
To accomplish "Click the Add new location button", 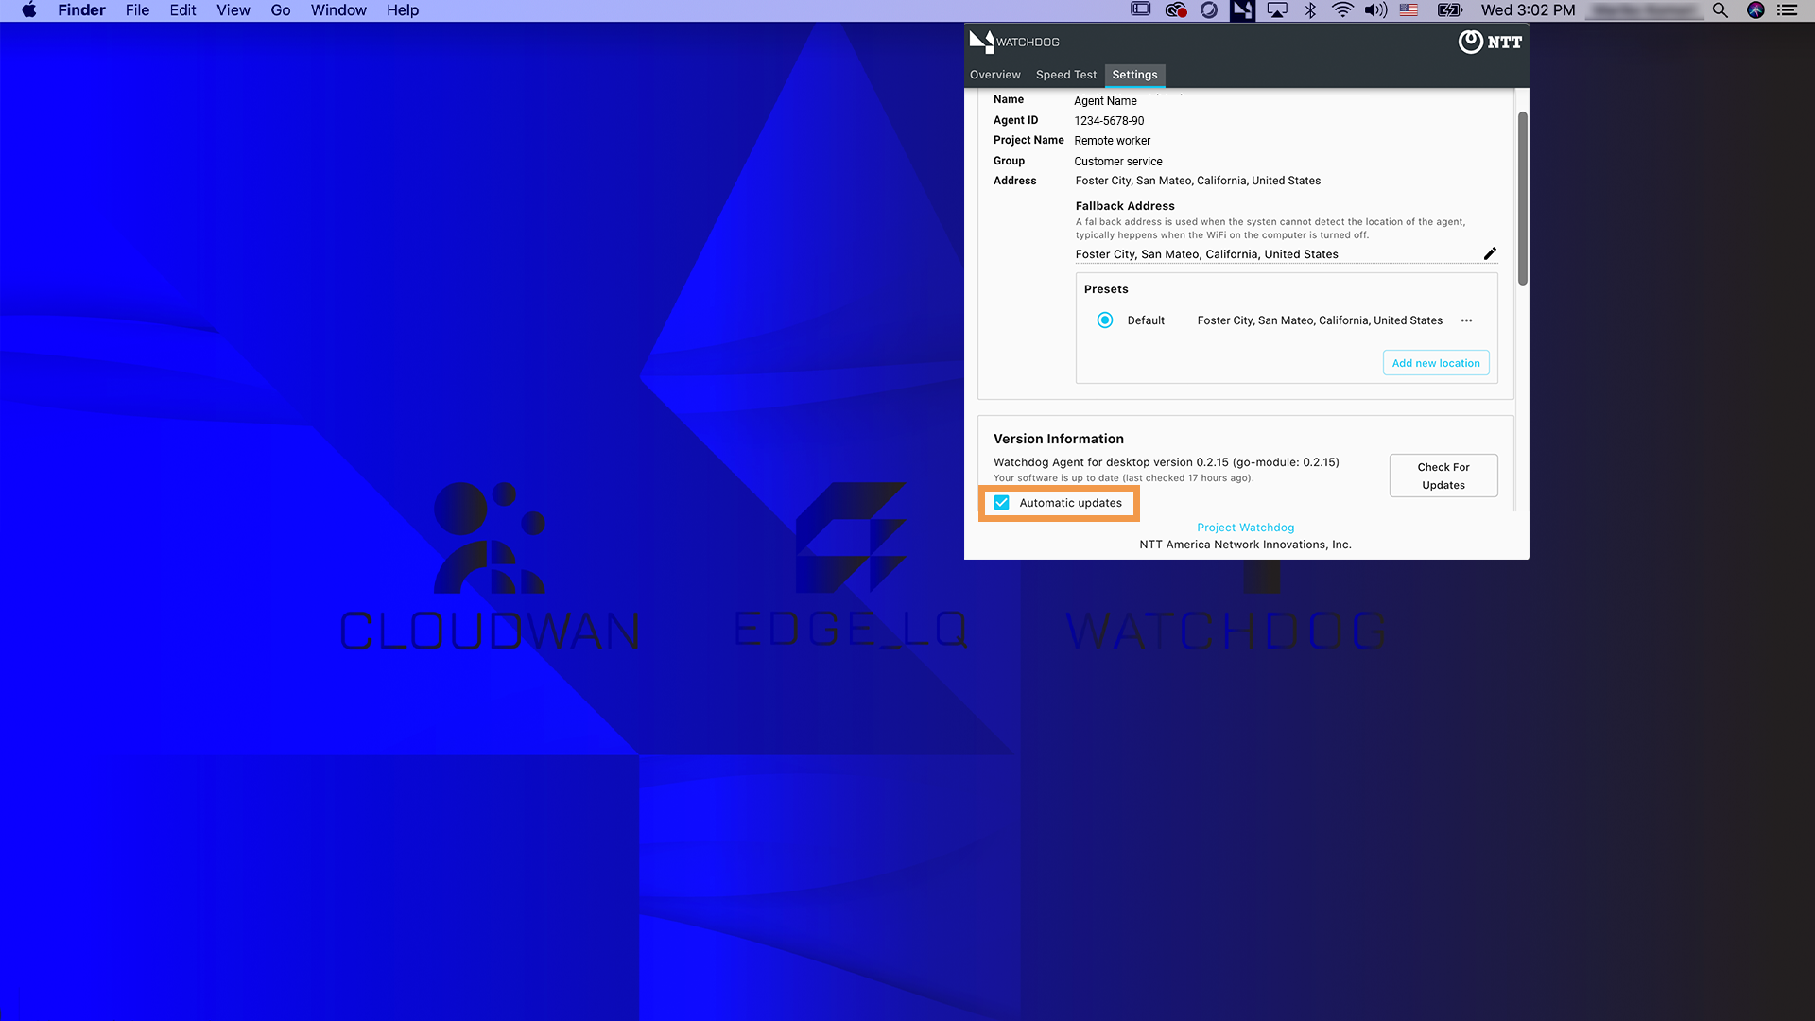I will [x=1436, y=363].
